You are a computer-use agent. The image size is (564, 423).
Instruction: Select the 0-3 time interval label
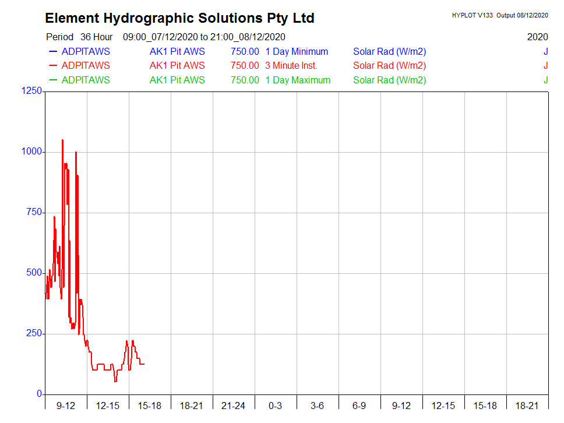pos(275,406)
